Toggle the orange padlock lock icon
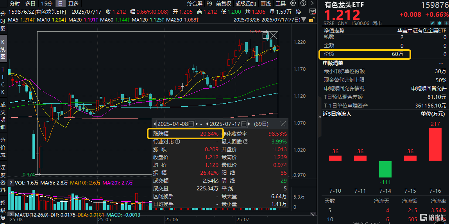449x224 pixels. point(312,20)
